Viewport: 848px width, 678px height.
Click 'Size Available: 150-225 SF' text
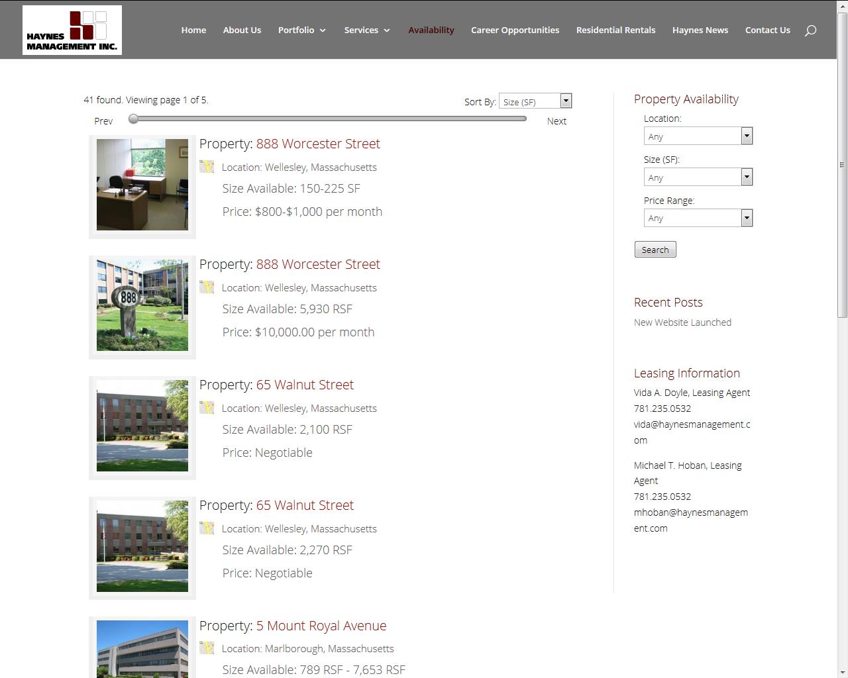pyautogui.click(x=291, y=188)
